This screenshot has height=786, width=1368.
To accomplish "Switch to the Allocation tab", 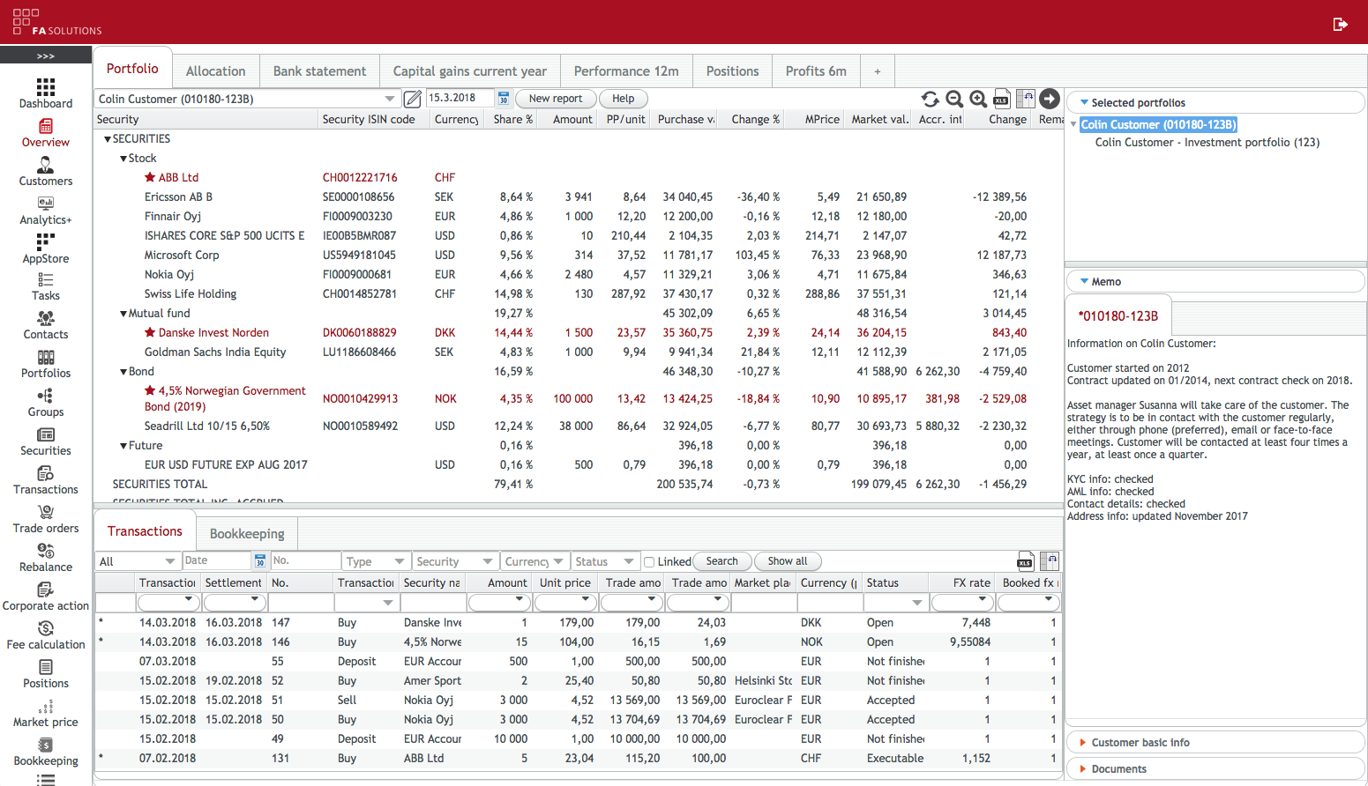I will tap(216, 71).
